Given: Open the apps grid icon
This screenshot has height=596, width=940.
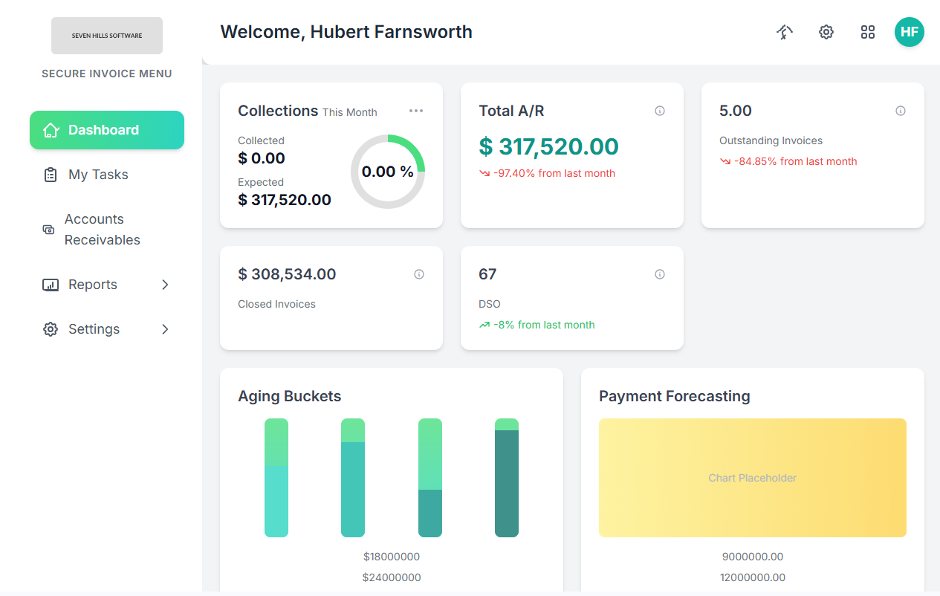Looking at the screenshot, I should [x=868, y=32].
